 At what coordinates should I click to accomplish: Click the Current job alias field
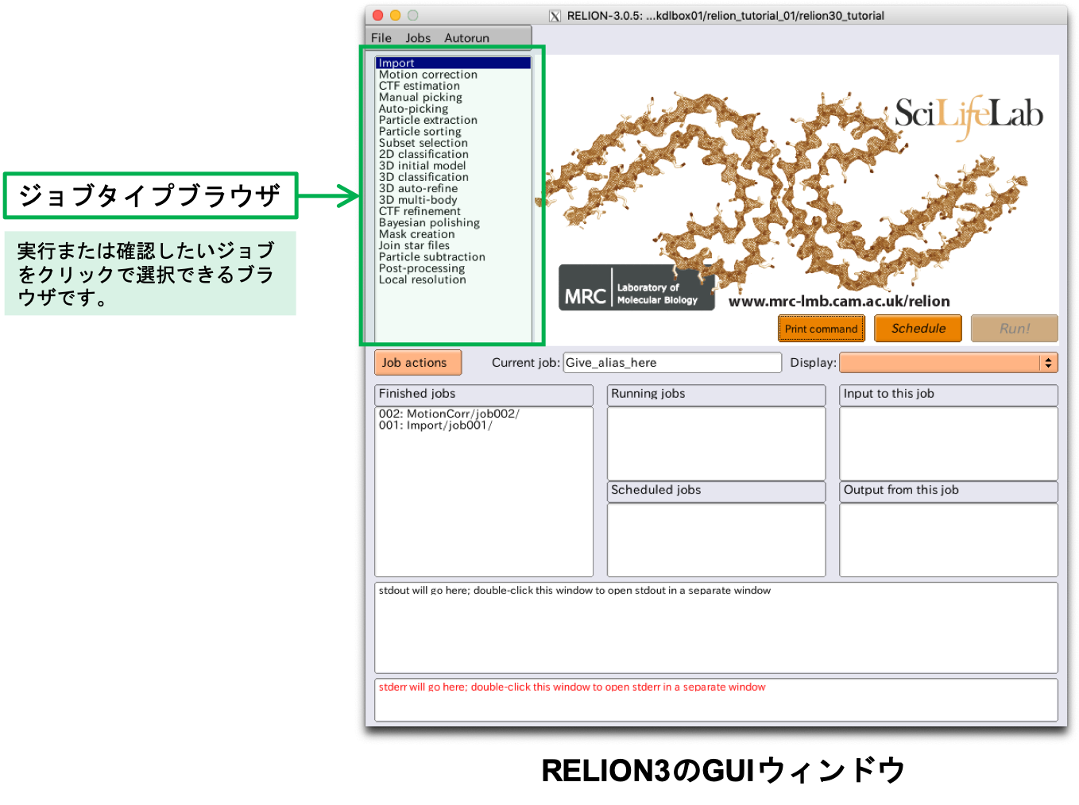(672, 363)
